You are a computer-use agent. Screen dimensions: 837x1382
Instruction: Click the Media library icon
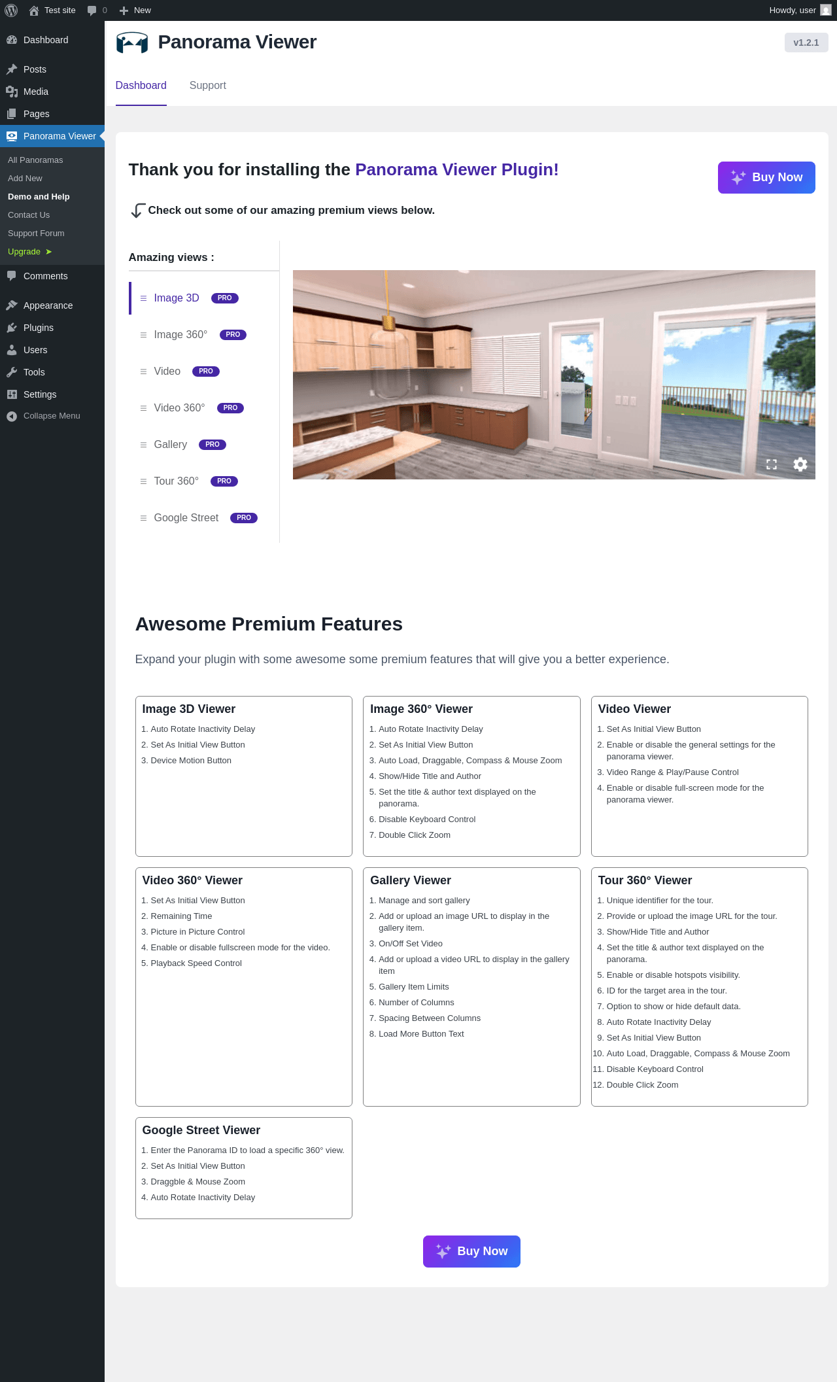point(12,92)
